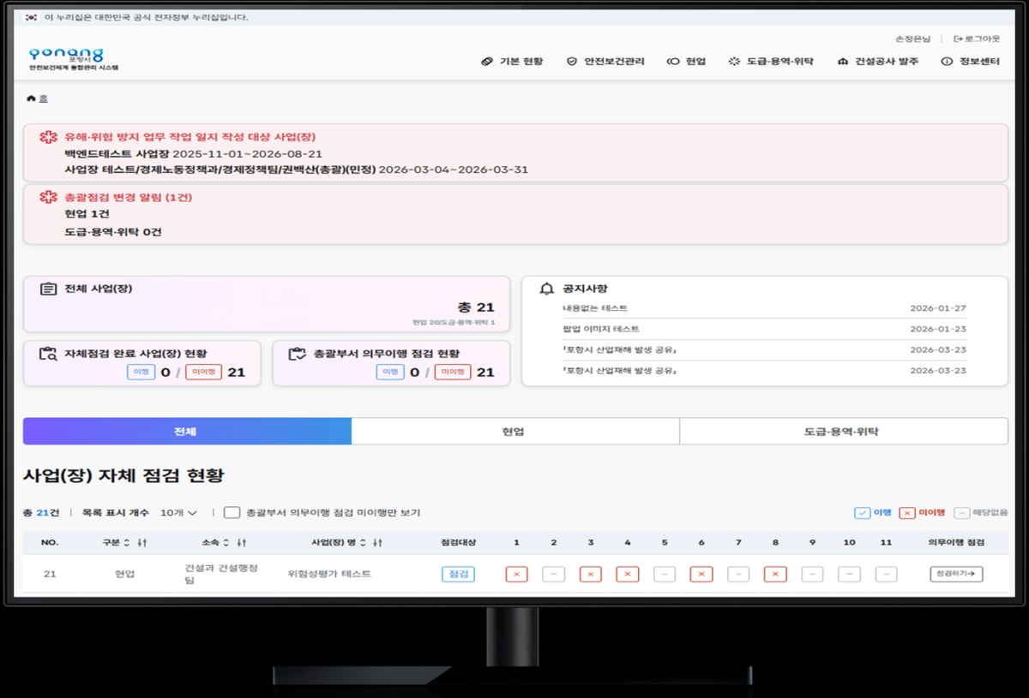Click the 홈 breadcrumb link

click(43, 98)
